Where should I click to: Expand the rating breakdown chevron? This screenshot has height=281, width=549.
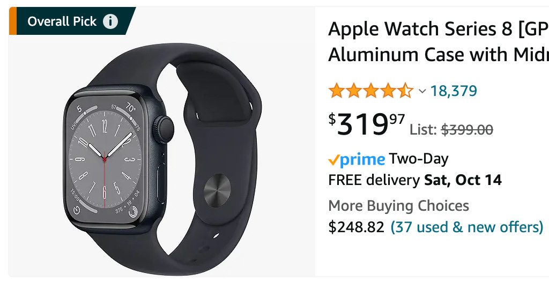pos(422,92)
